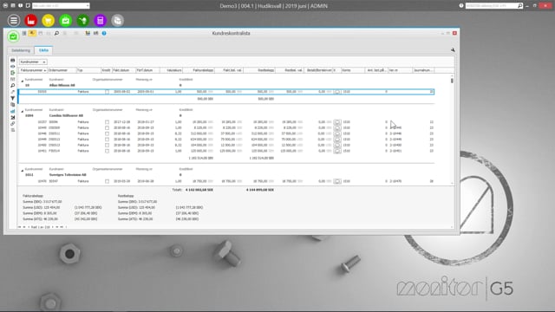Collapse the Allan Nilsson AB customer group
Image resolution: width=555 pixels, height=312 pixels.
tap(23, 81)
